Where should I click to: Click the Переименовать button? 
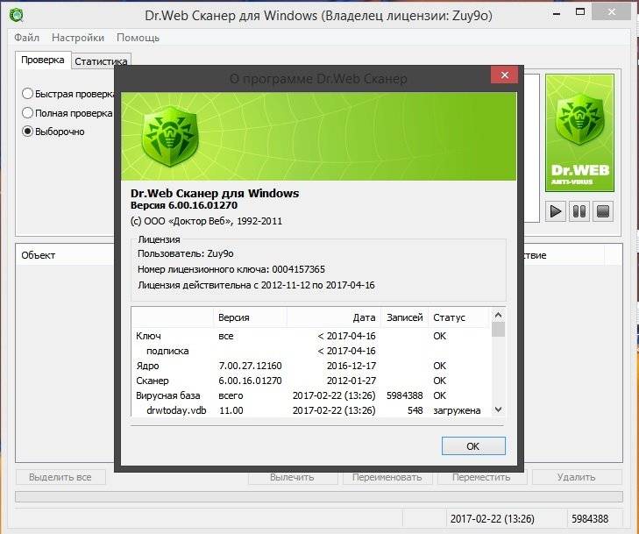tap(387, 477)
